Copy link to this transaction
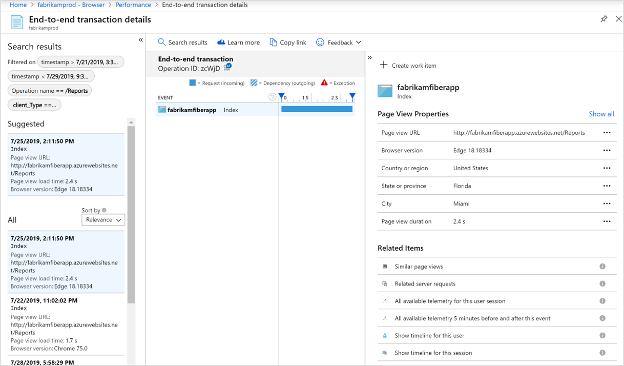Screen dimensions: 624x366 (x=288, y=43)
